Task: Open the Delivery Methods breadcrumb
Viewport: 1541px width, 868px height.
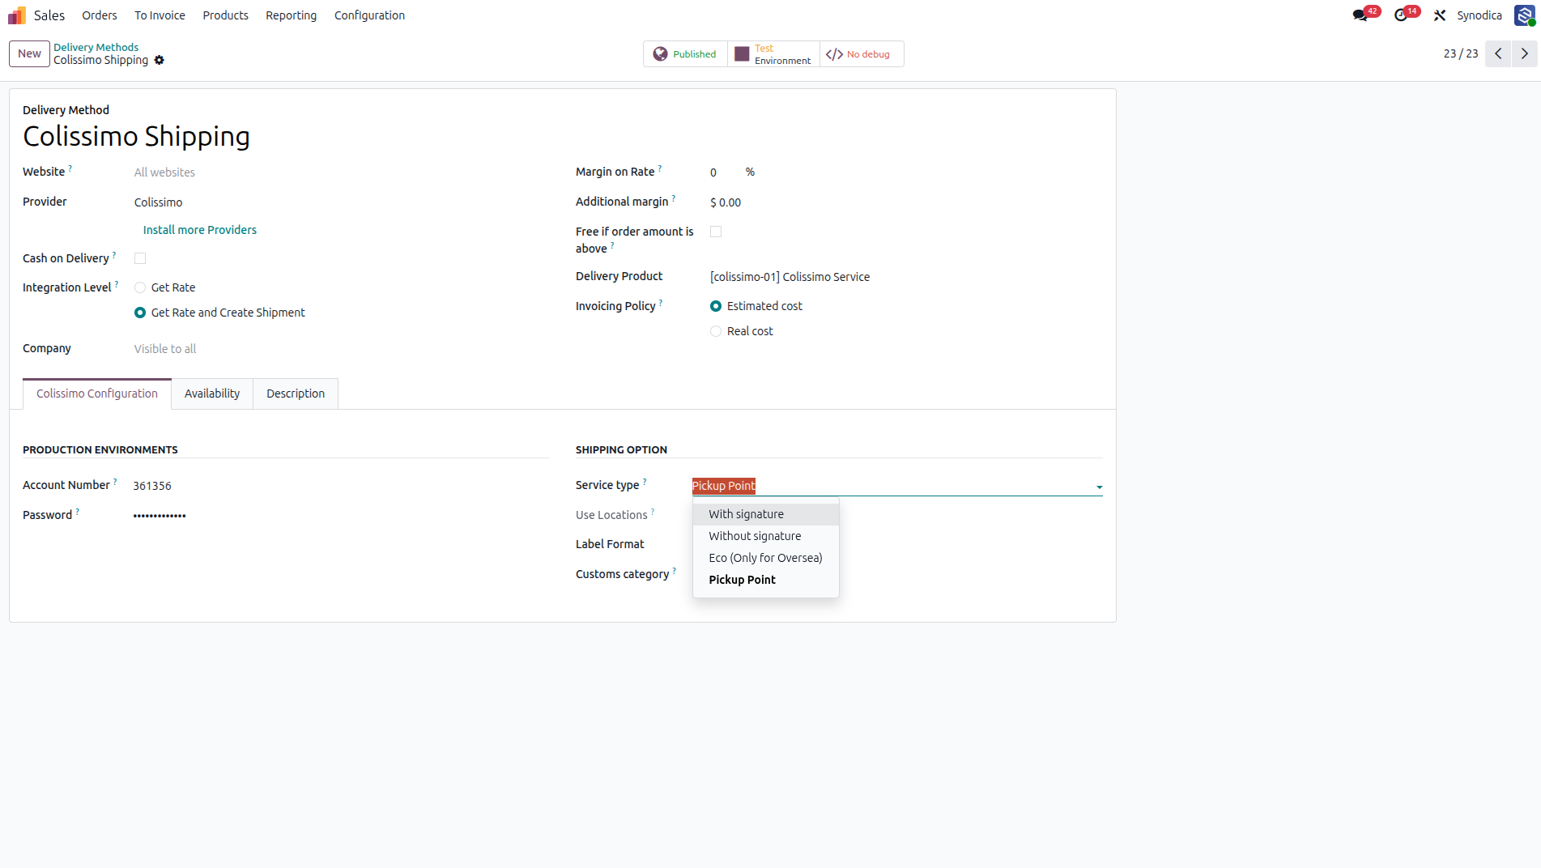Action: click(96, 47)
